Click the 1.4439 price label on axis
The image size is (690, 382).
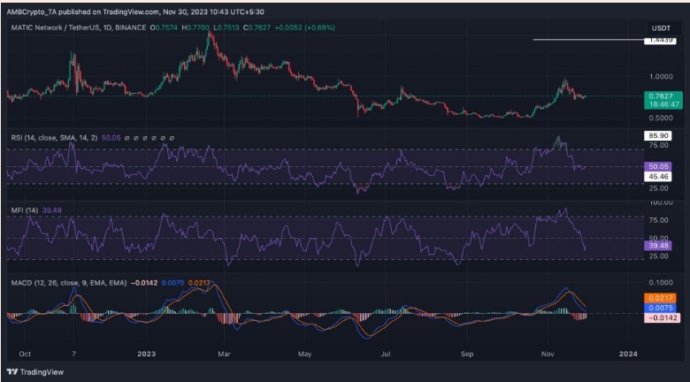(x=660, y=42)
